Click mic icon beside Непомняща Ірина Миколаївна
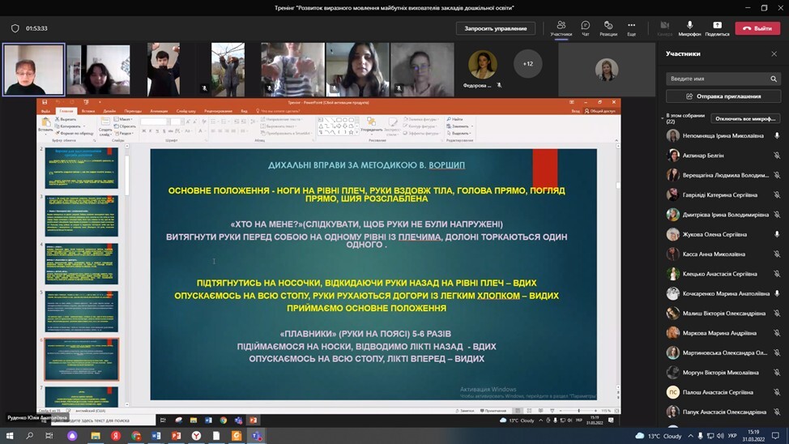Image resolution: width=789 pixels, height=444 pixels. (777, 135)
